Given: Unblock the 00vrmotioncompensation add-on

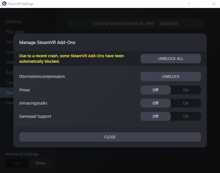Looking at the screenshot, I should click(x=171, y=76).
